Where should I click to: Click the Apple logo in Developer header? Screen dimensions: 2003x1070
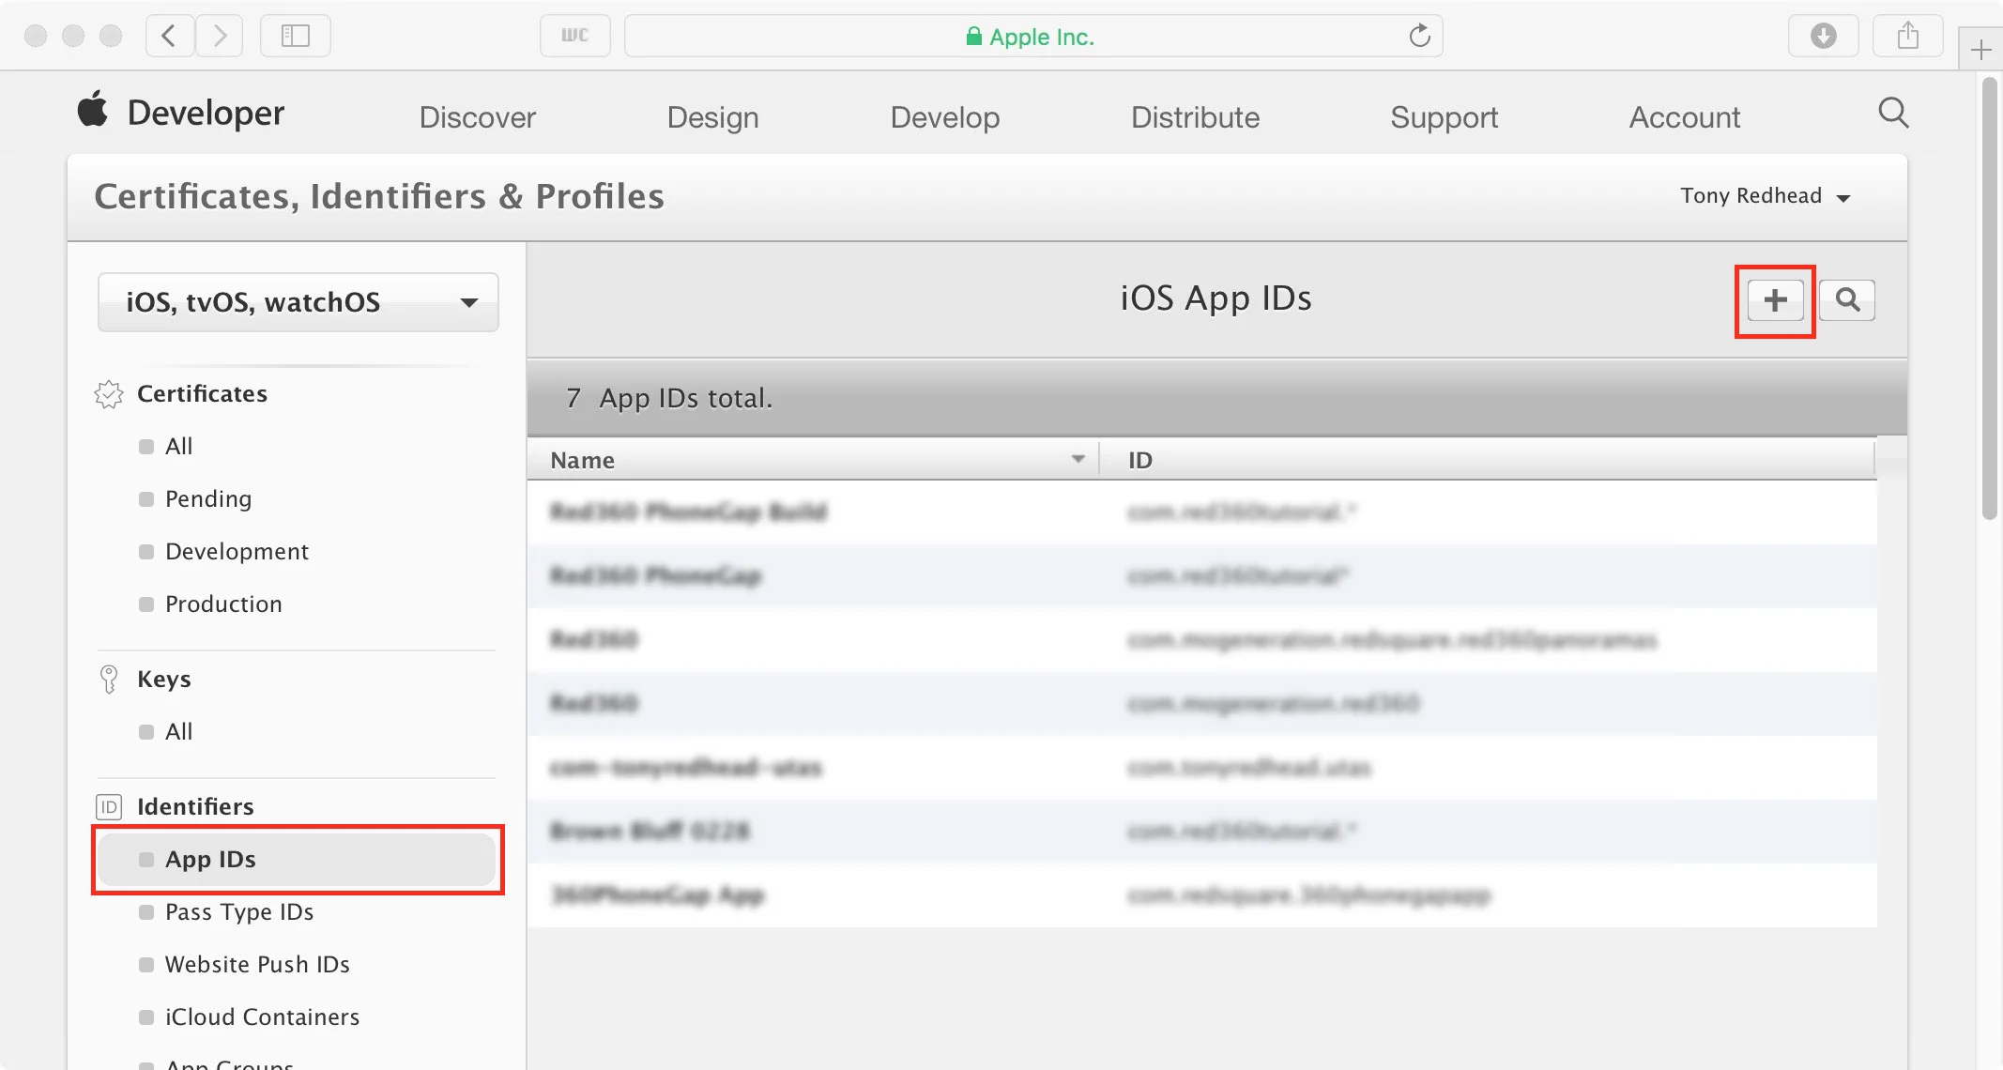point(92,109)
